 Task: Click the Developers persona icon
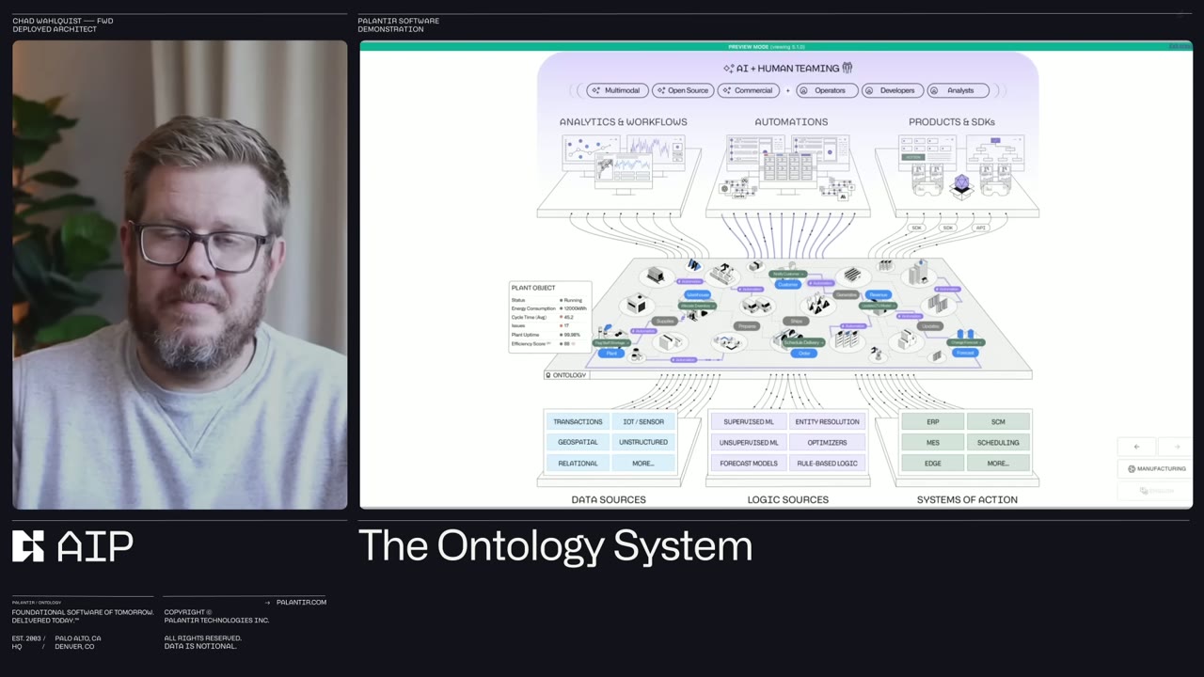869,90
